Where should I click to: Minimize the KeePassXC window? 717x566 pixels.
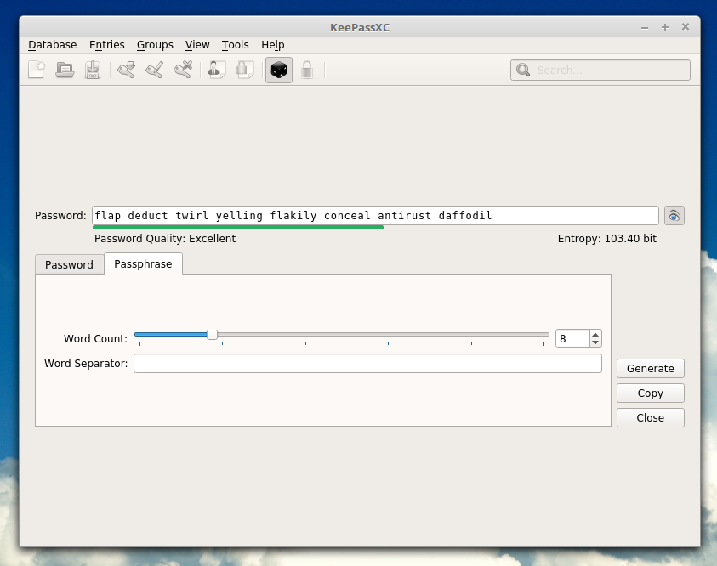645,28
